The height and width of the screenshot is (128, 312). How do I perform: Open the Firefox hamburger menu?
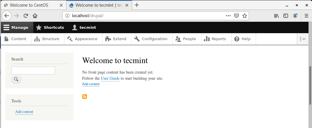[306, 16]
